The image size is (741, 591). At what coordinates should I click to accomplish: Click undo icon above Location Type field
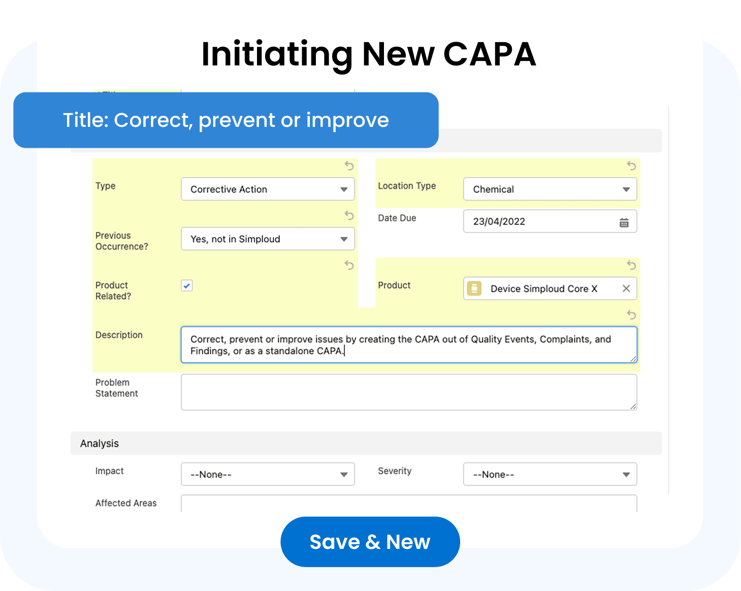(631, 166)
